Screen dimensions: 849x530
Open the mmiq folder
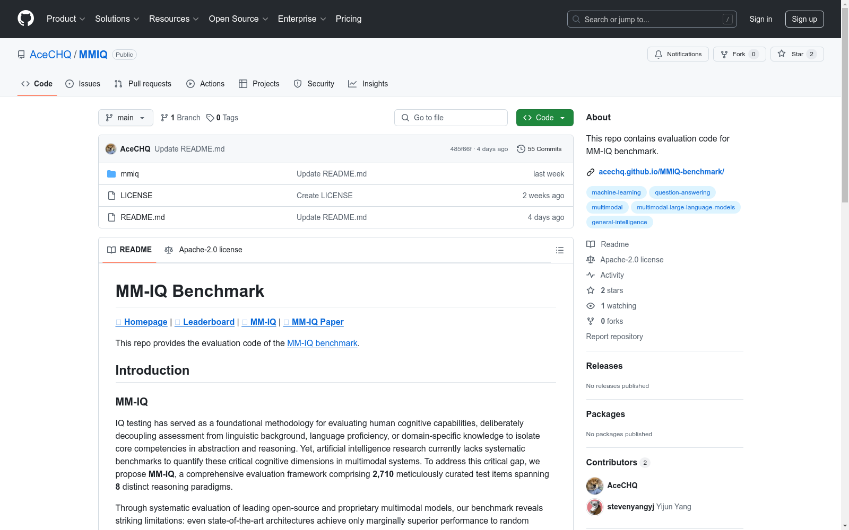click(129, 174)
